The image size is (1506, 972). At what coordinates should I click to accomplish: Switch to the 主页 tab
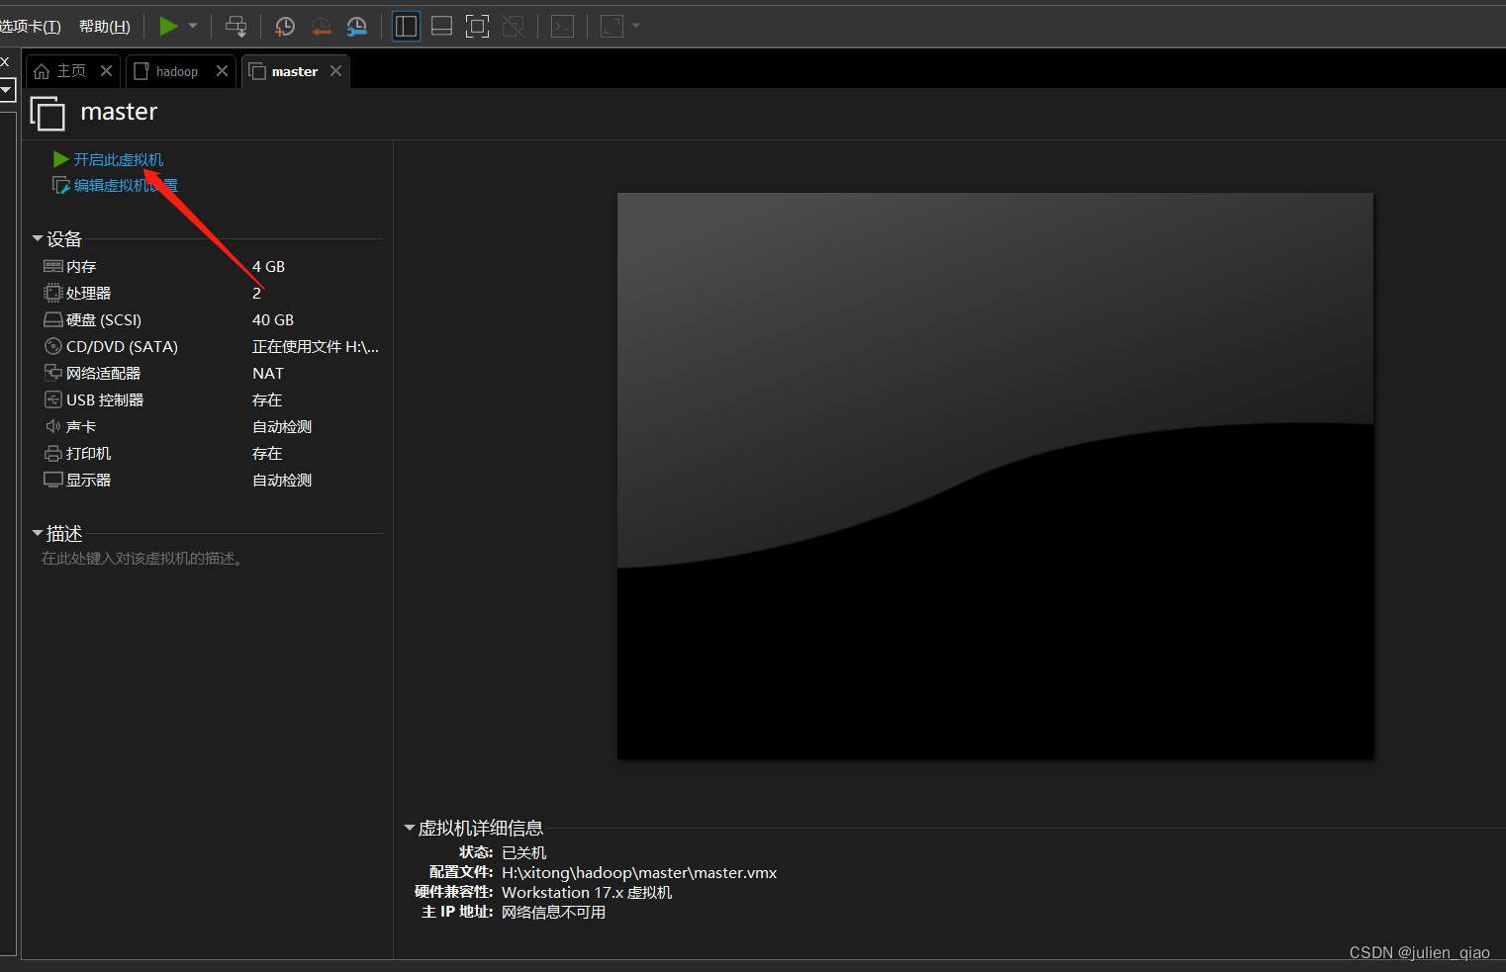pyautogui.click(x=71, y=71)
